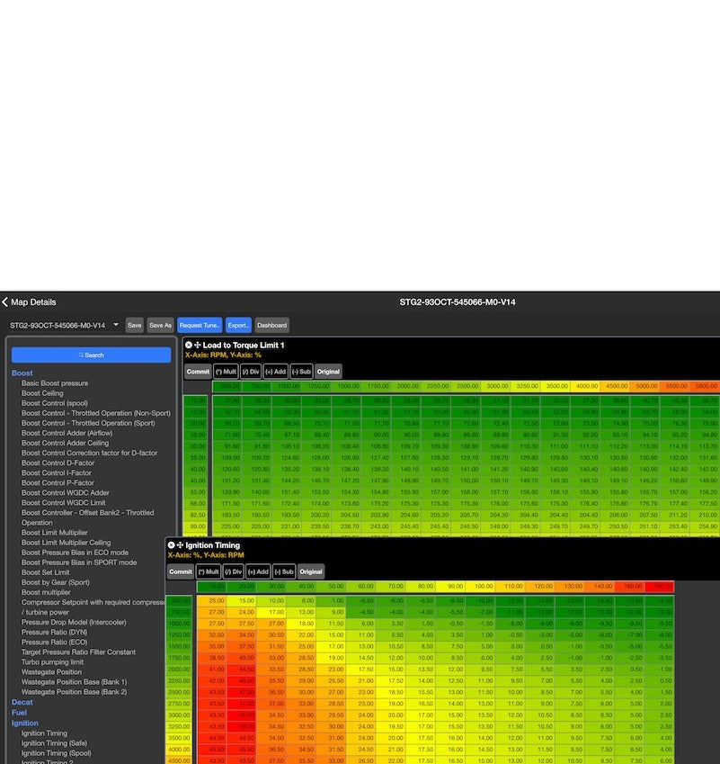Click the Export button
This screenshot has width=720, height=764.
coord(238,325)
